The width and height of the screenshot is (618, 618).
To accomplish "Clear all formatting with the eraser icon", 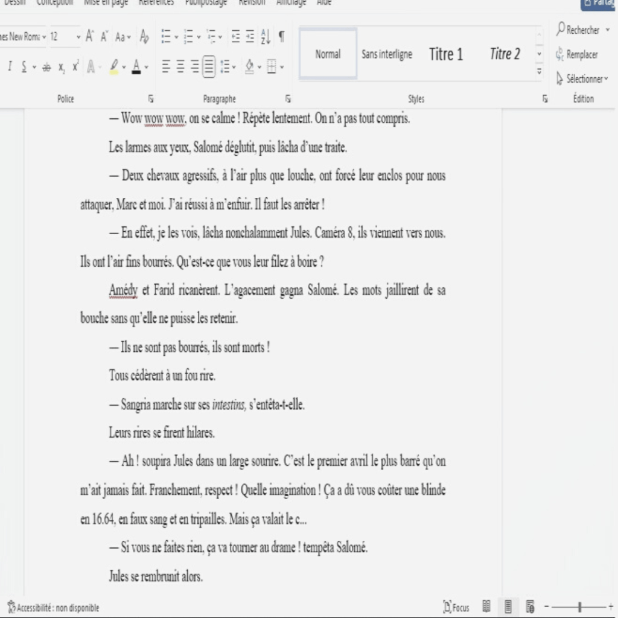I will point(144,37).
